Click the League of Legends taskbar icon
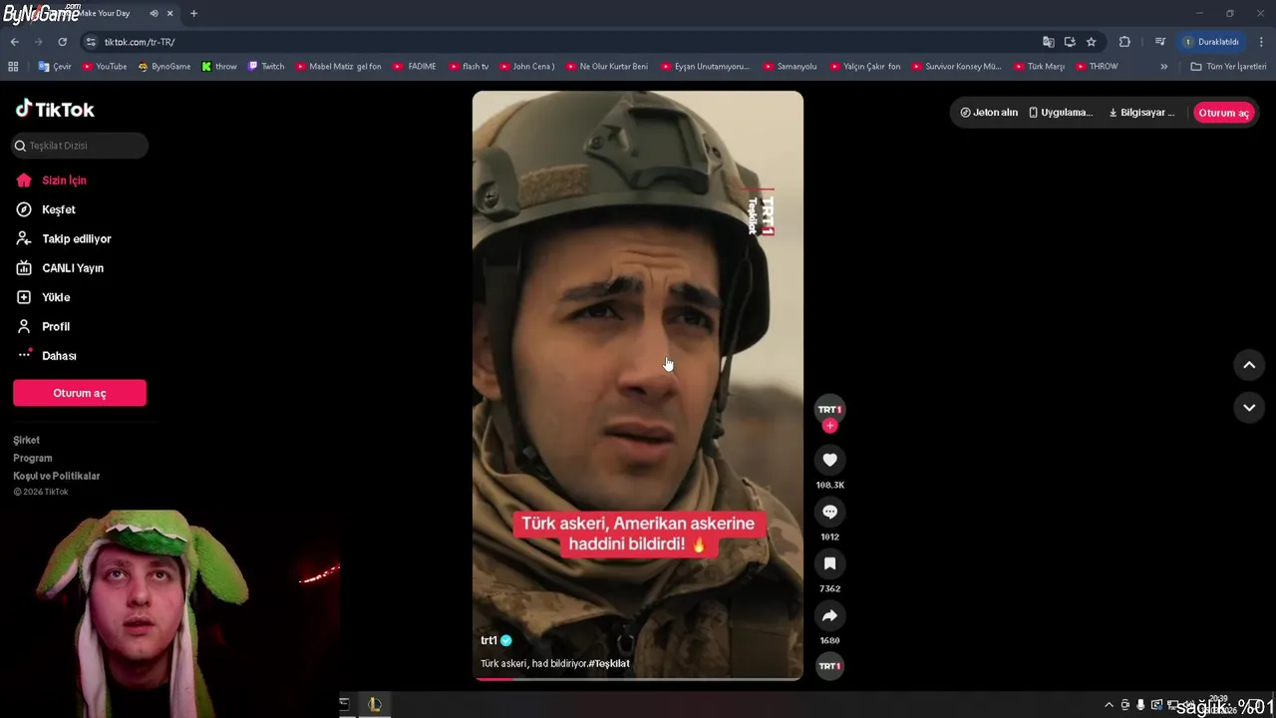This screenshot has width=1276, height=718. click(375, 704)
